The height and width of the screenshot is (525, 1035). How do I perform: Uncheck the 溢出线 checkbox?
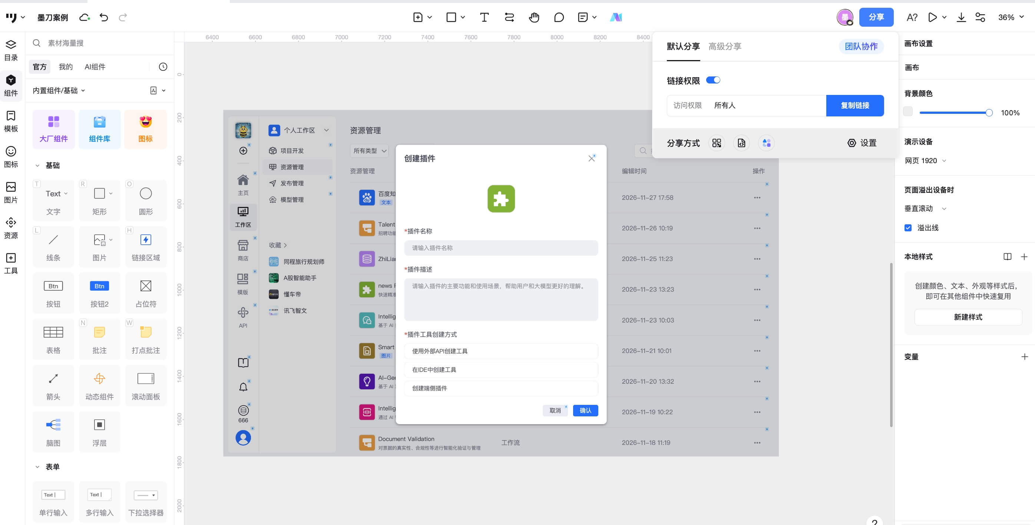tap(908, 228)
